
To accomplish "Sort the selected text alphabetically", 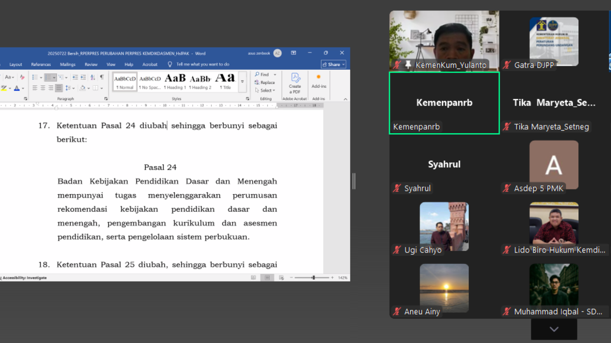I will tap(93, 77).
